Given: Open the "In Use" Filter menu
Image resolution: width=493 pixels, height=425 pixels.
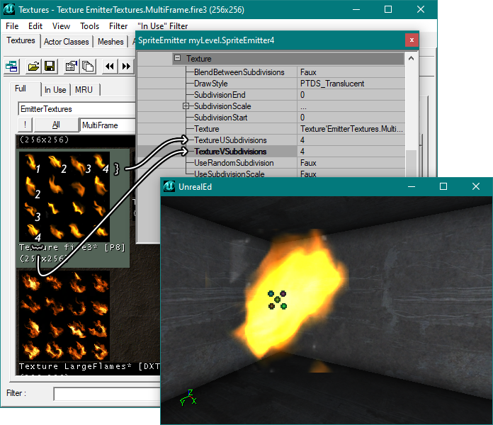Looking at the screenshot, I should [162, 26].
